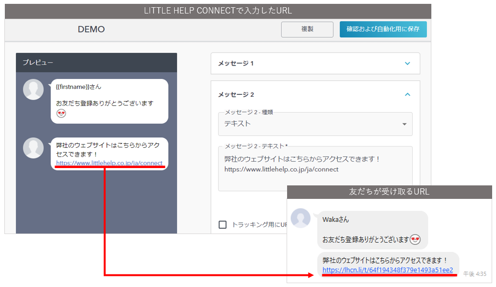Click the heart-eyes emoji in the preview bubble
This screenshot has height=287, width=496.
61,114
